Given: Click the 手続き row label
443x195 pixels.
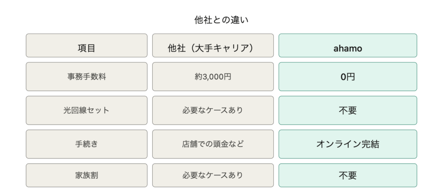Looking at the screenshot, I should tap(86, 144).
